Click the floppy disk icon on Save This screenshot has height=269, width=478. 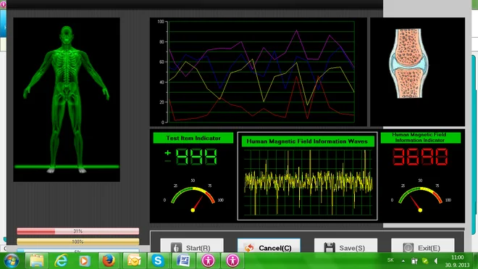[330, 248]
